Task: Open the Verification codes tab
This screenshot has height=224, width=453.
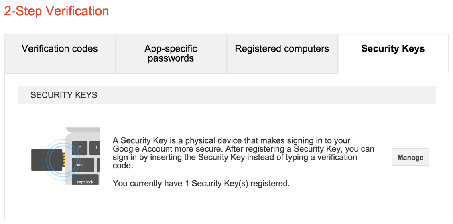Action: click(60, 49)
